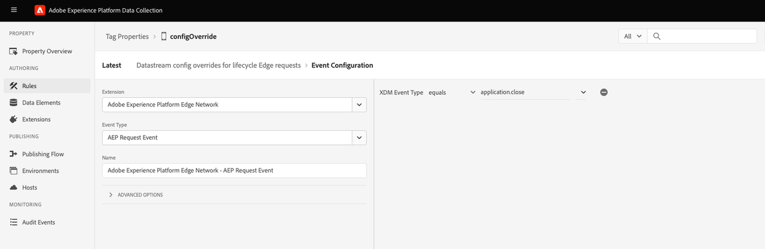The width and height of the screenshot is (765, 249).
Task: Open the All search filter dropdown
Action: [x=632, y=36]
